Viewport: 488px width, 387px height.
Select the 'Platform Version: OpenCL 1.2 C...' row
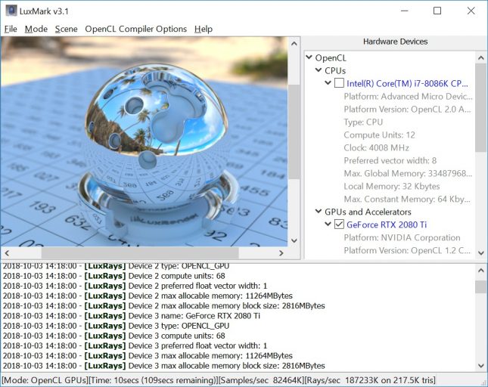407,250
